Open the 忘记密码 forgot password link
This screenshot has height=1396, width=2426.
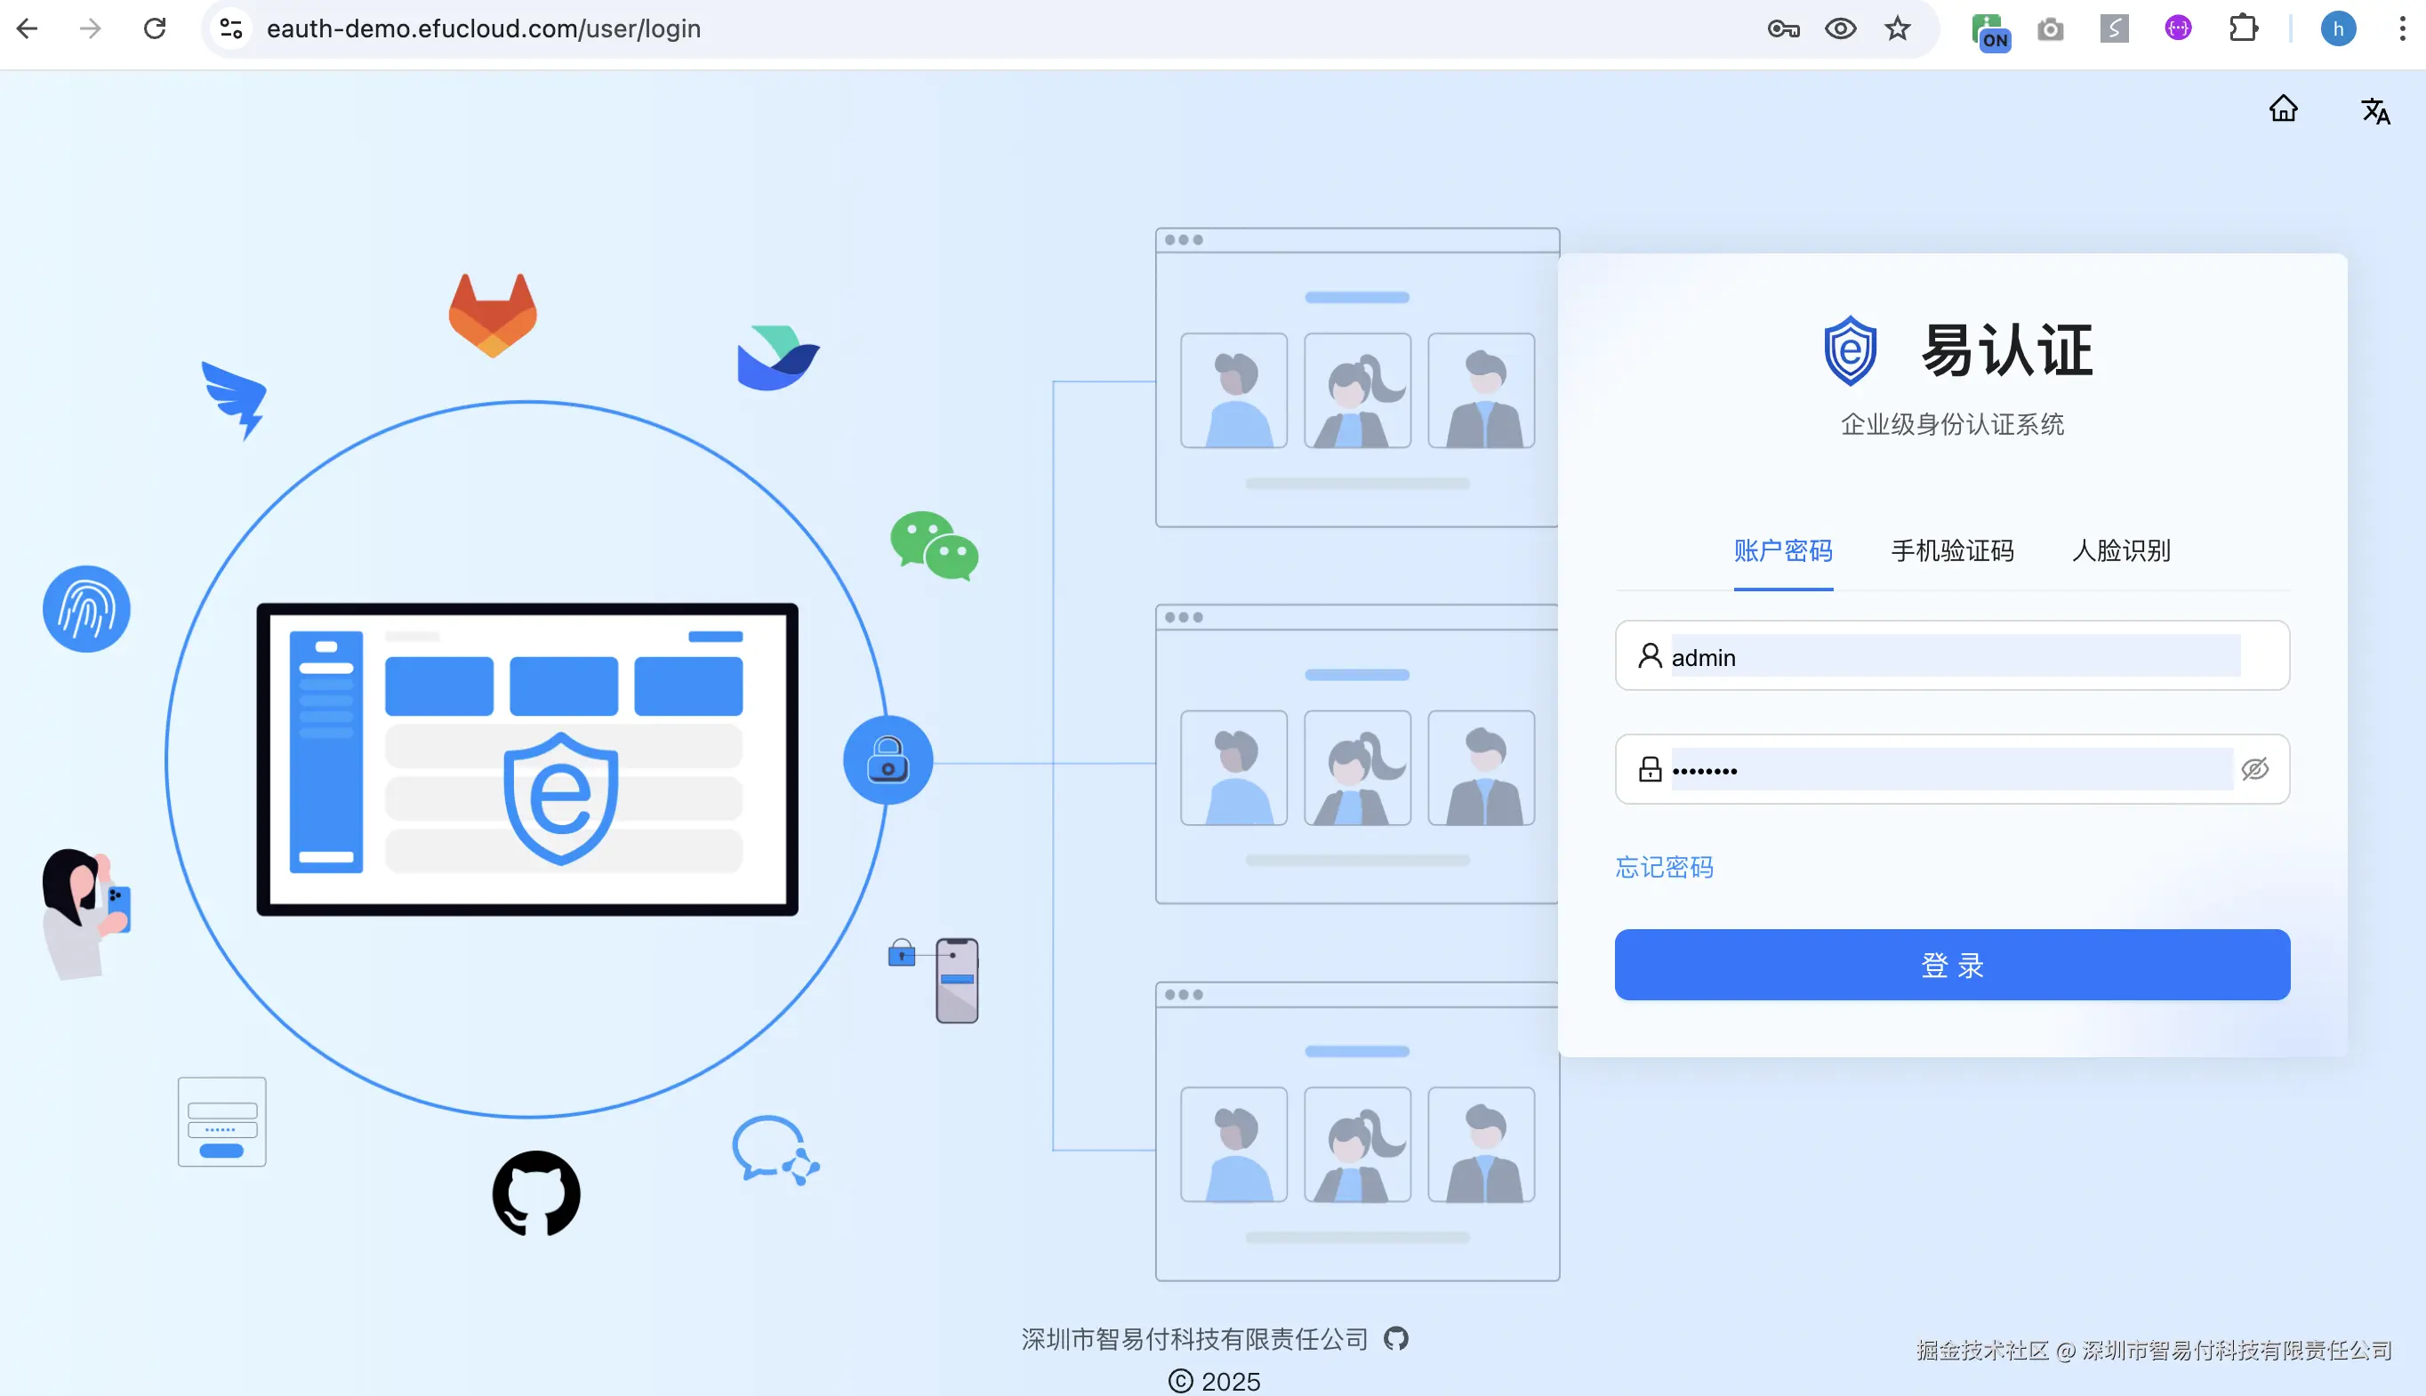1664,868
